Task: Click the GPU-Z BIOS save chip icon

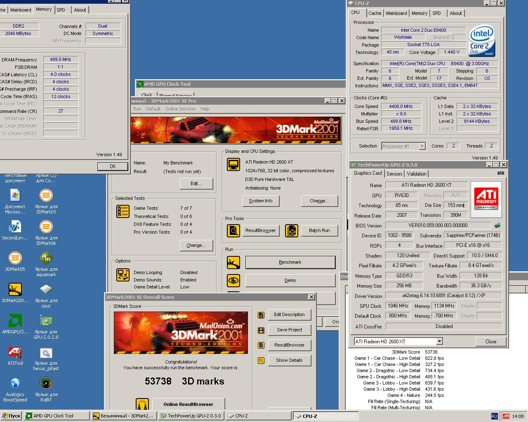Action: pos(497,225)
